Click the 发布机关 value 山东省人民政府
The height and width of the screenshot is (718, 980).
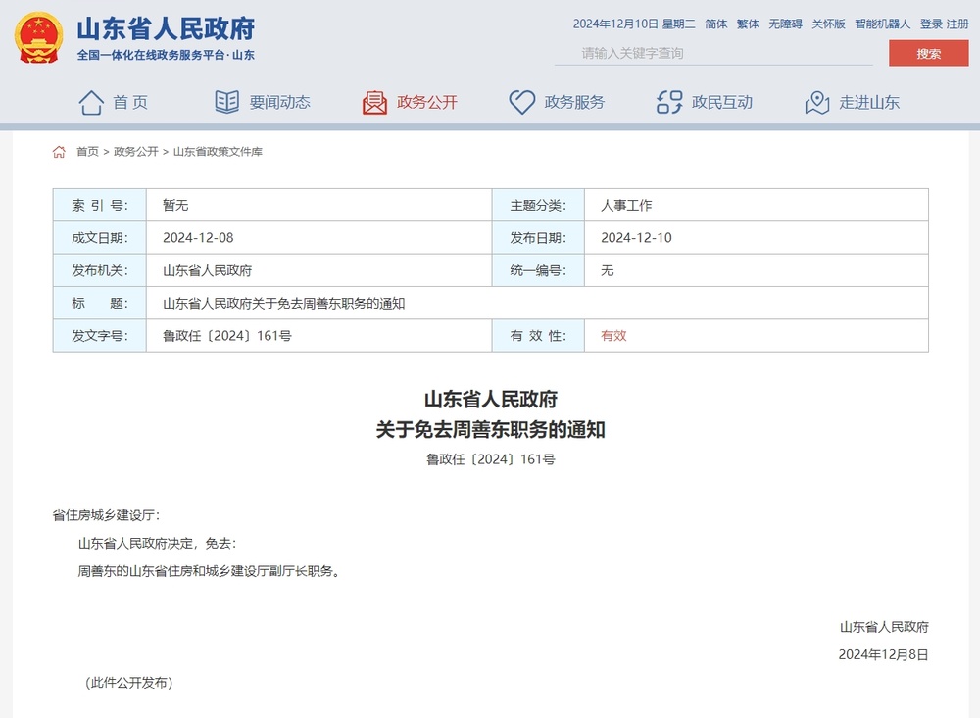click(208, 270)
